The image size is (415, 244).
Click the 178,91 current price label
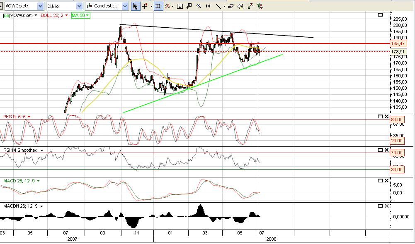click(398, 52)
